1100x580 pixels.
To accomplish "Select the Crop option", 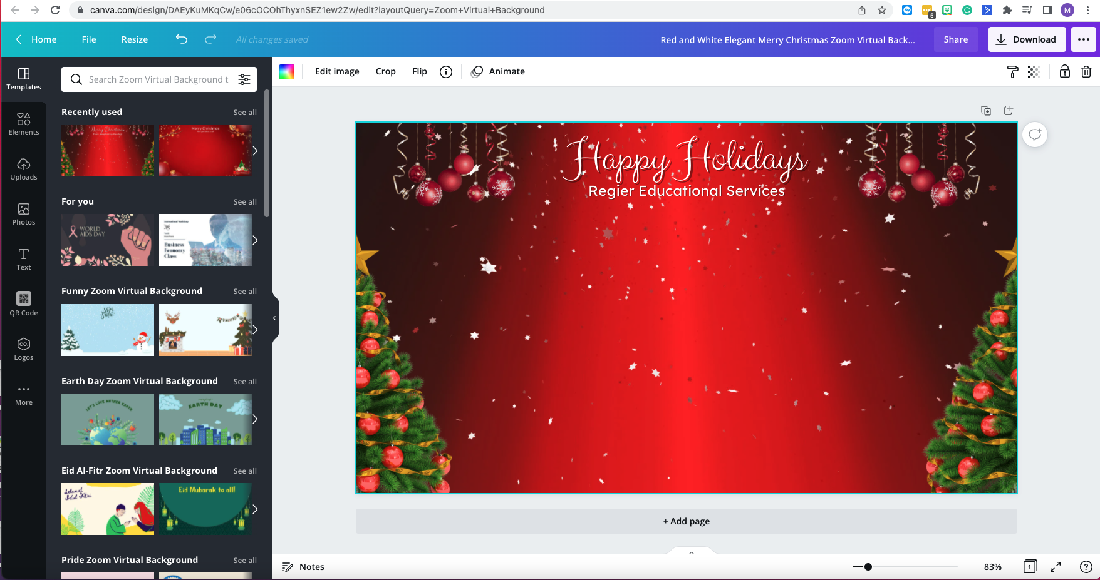I will coord(386,72).
